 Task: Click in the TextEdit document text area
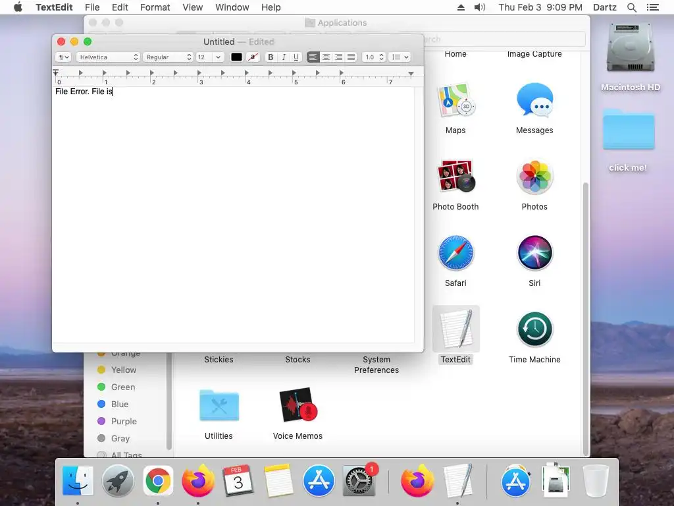[233, 215]
